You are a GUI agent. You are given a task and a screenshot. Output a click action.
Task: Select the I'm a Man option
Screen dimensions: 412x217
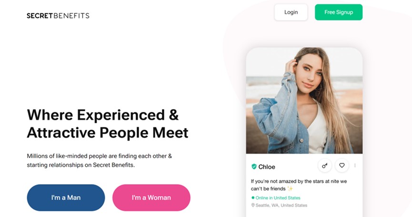[x=66, y=197]
